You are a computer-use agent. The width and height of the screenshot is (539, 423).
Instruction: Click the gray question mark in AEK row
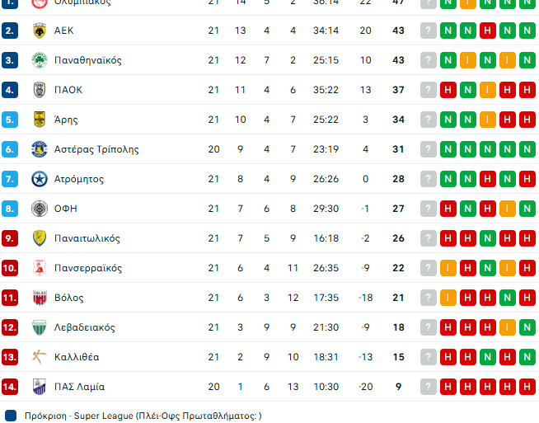coord(428,31)
